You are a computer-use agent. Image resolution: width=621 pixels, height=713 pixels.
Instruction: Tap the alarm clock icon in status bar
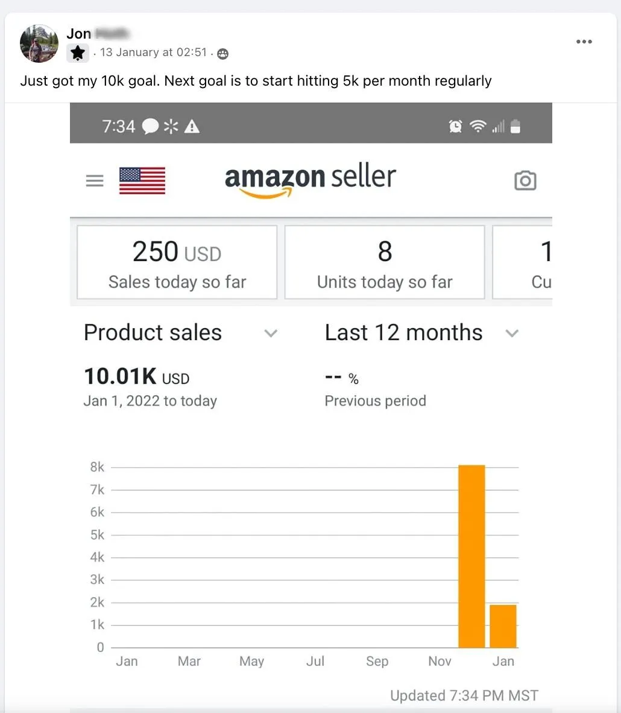pyautogui.click(x=456, y=126)
